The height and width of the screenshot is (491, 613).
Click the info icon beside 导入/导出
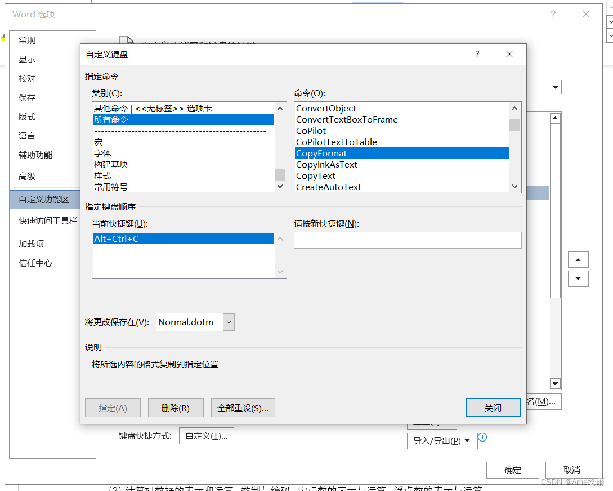(482, 436)
